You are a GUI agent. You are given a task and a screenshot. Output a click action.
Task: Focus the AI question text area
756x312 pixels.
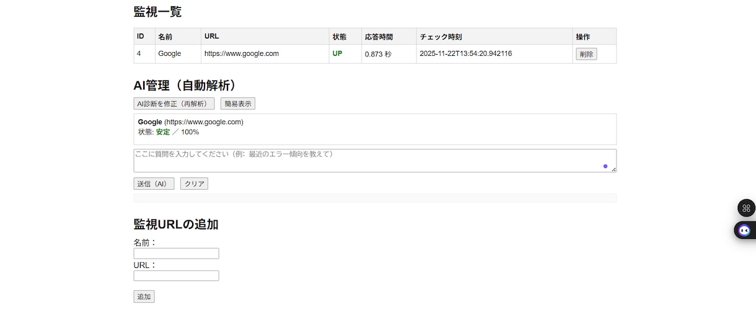[375, 161]
